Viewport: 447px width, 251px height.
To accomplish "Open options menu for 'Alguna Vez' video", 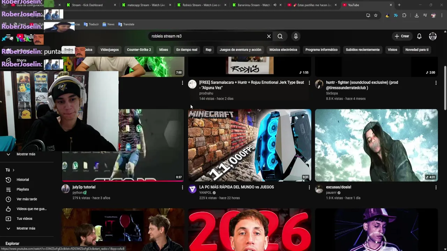I will pyautogui.click(x=309, y=83).
